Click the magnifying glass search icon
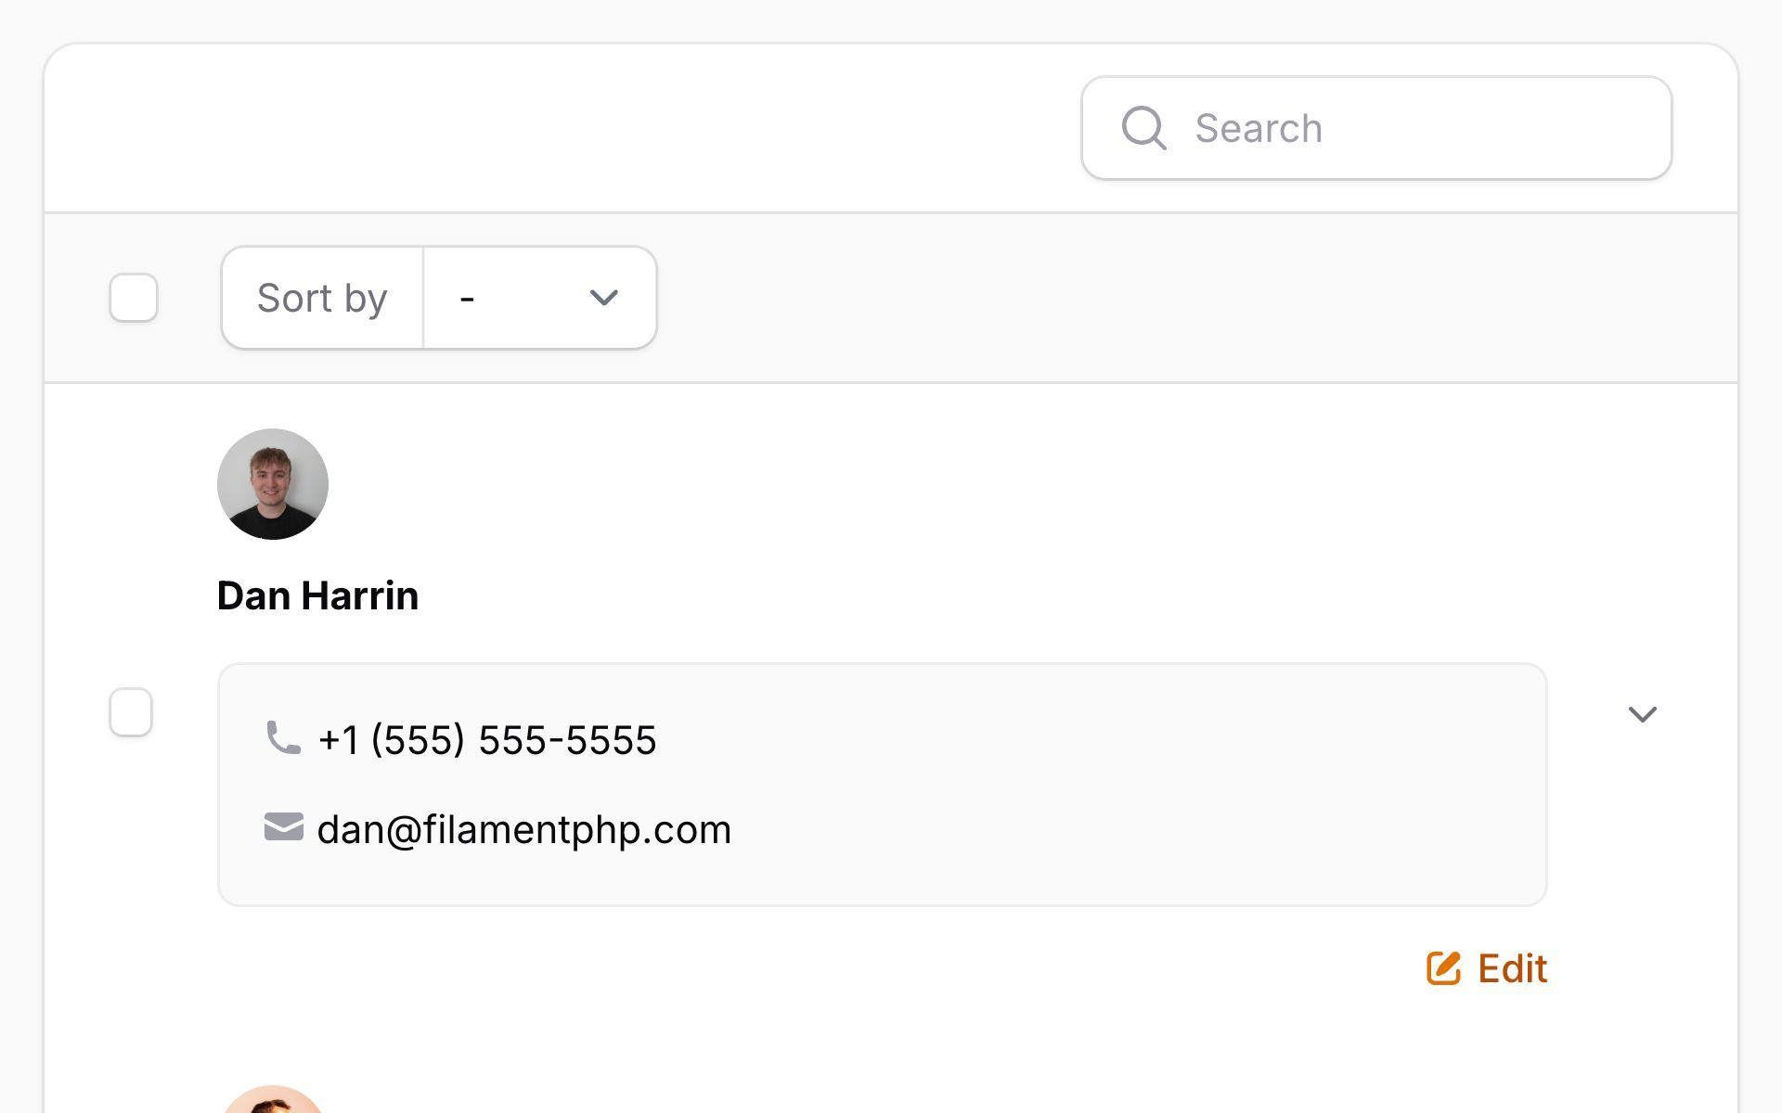Viewport: 1782px width, 1113px height. (1143, 128)
